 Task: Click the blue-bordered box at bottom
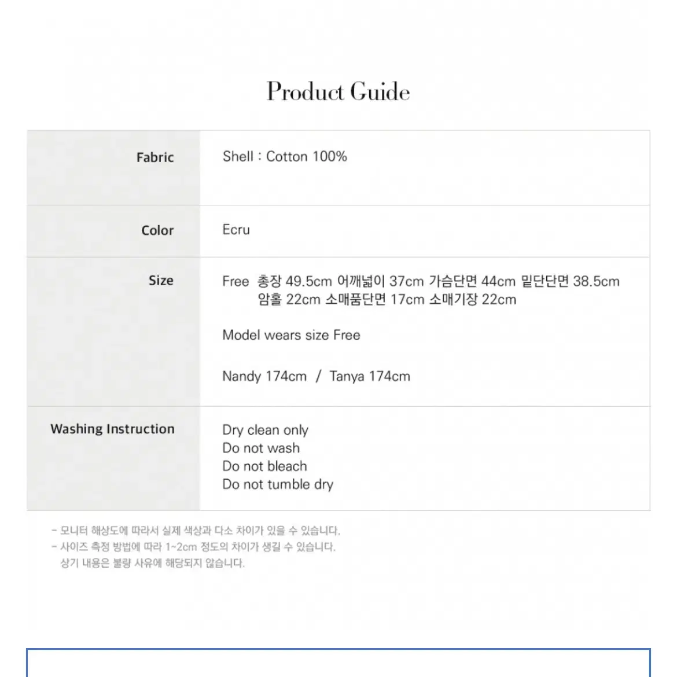[x=338, y=663]
